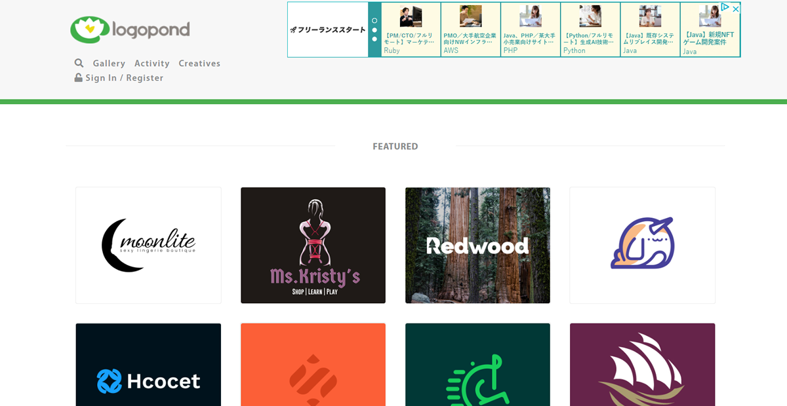Viewport: 787px width, 406px height.
Task: Open search with the magnifier icon
Action: (79, 63)
